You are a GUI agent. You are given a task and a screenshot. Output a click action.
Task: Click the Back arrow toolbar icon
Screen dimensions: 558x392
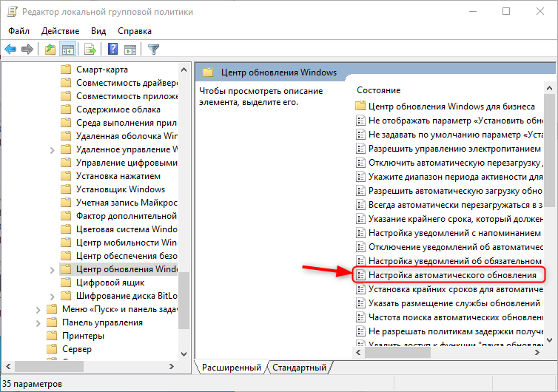pos(10,49)
